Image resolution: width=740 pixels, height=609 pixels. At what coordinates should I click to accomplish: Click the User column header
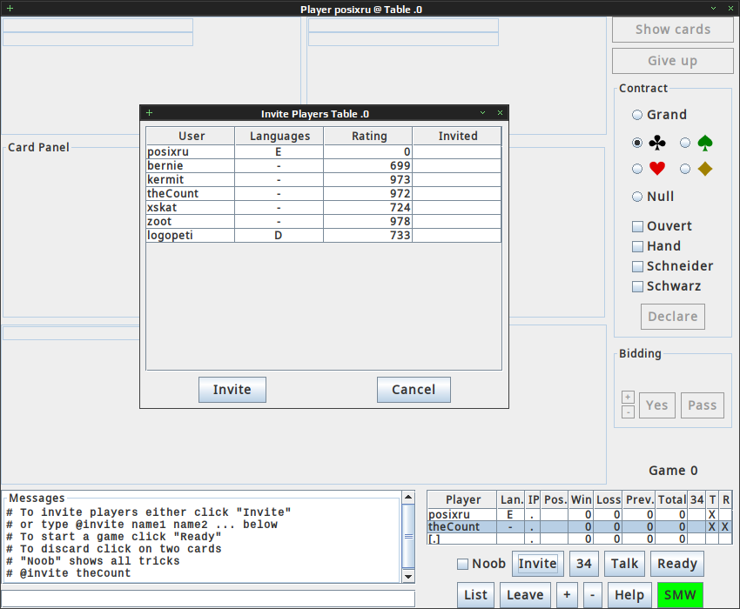[191, 136]
